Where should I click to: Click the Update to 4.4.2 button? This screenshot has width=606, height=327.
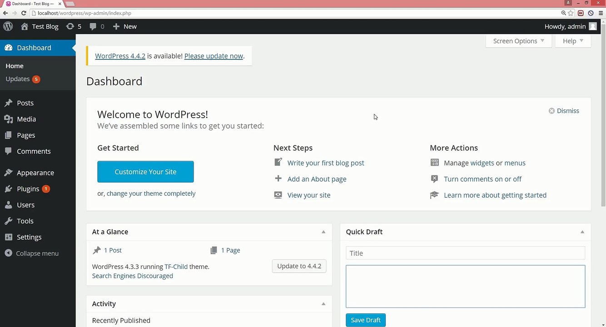[299, 266]
